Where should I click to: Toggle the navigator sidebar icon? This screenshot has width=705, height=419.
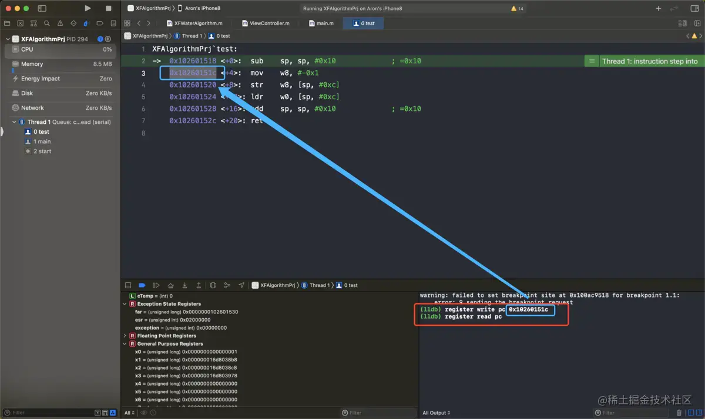[x=42, y=8]
